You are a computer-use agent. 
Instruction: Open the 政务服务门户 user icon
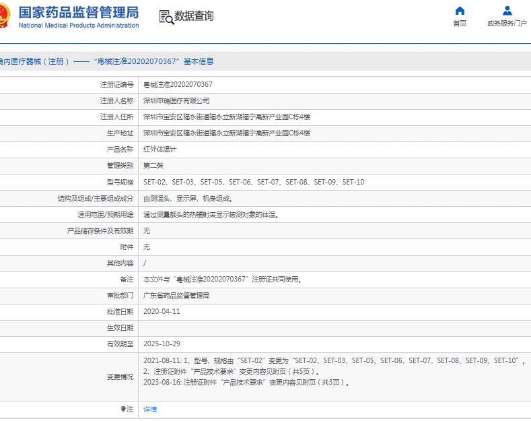coord(507,11)
